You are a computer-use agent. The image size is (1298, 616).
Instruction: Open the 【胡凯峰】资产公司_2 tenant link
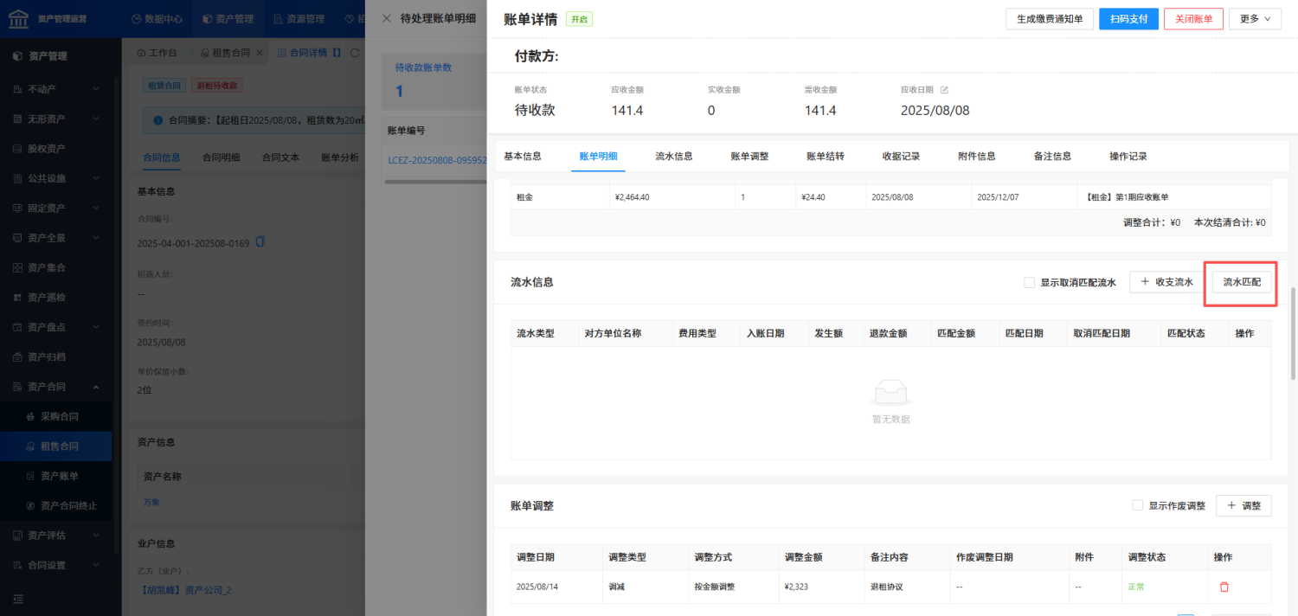click(185, 591)
